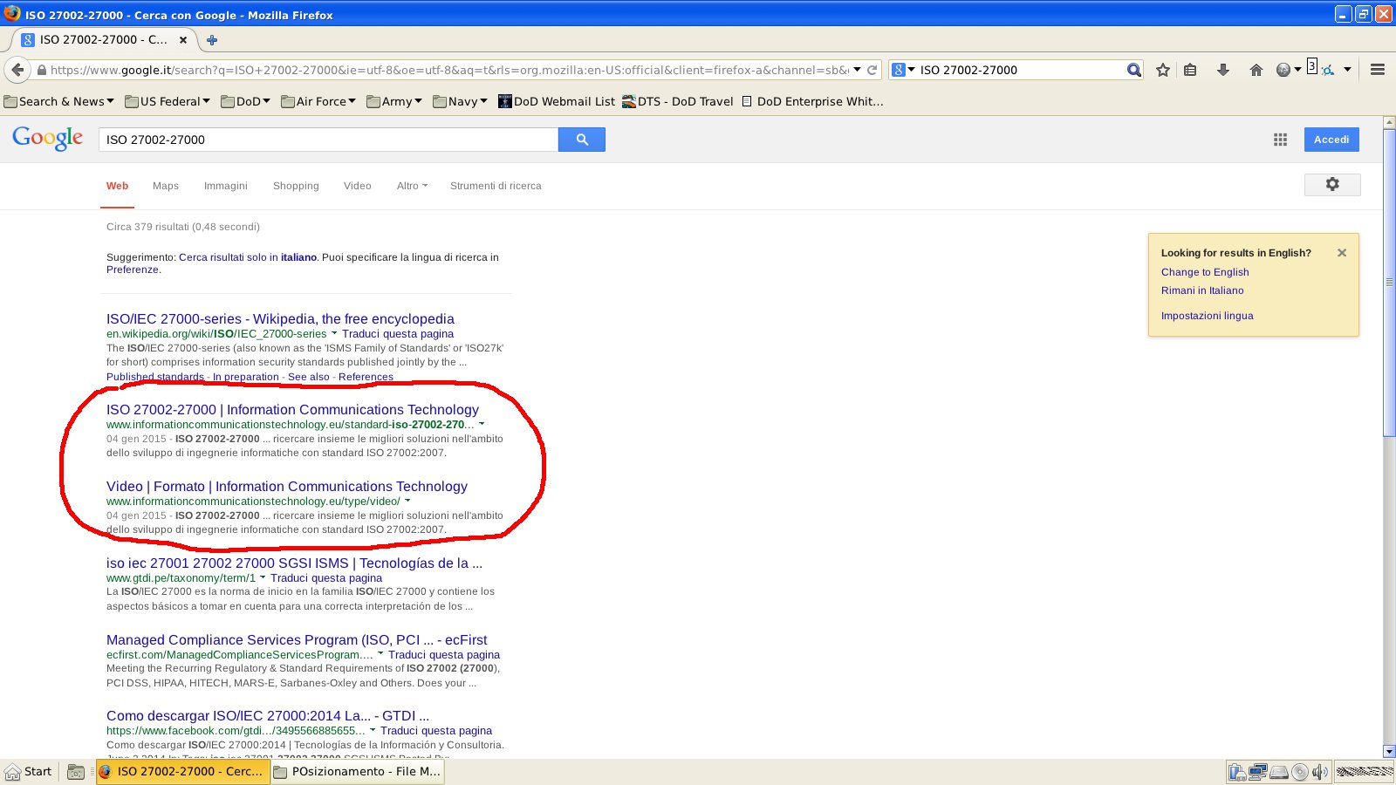
Task: Expand the dropdown arrow beside globe icon
Action: coord(1297,70)
